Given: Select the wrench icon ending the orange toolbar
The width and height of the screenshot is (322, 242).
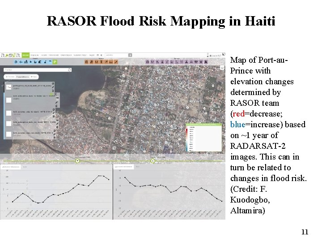Looking at the screenshot, I should coord(116,62).
